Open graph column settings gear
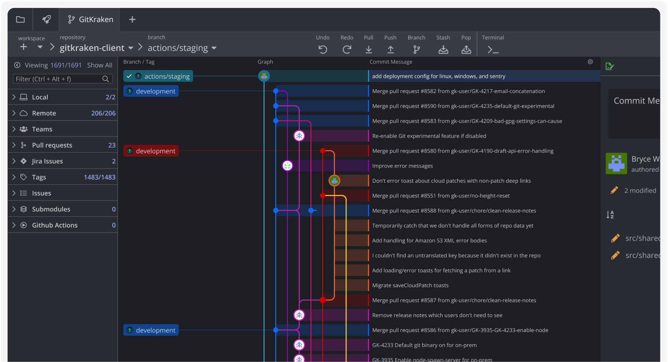This screenshot has width=668, height=362. click(590, 62)
